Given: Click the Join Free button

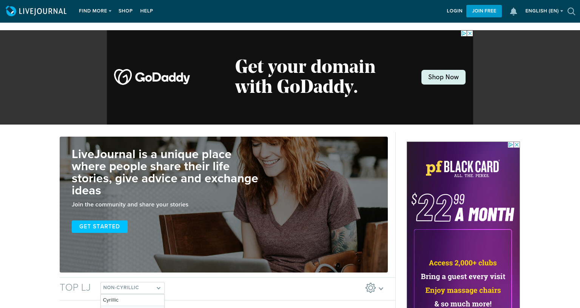Looking at the screenshot, I should [x=484, y=11].
